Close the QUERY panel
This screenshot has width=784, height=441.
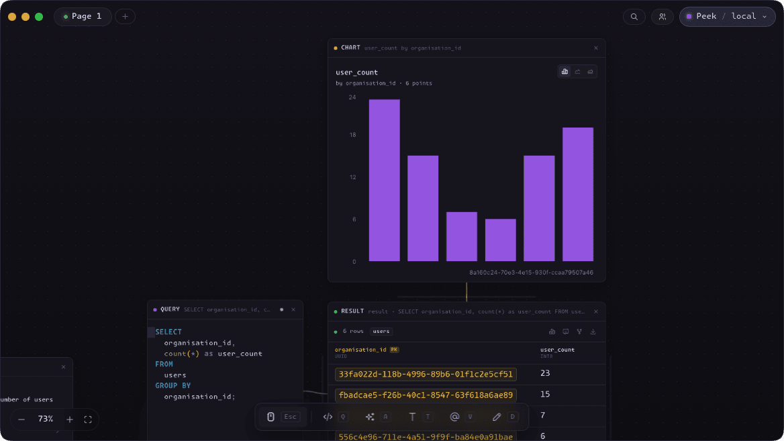(293, 309)
